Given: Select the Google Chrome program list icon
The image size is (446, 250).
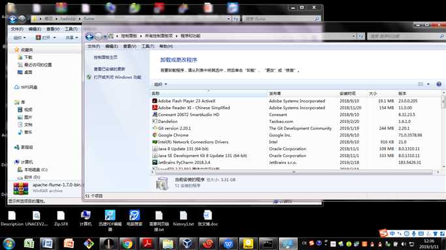Looking at the screenshot, I should coord(155,135).
